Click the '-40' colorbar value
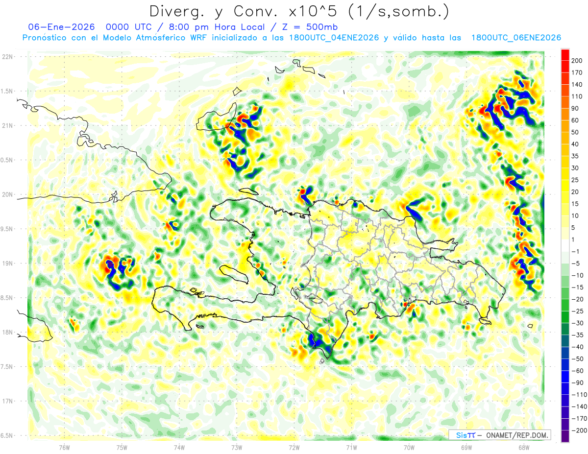 coord(578,347)
